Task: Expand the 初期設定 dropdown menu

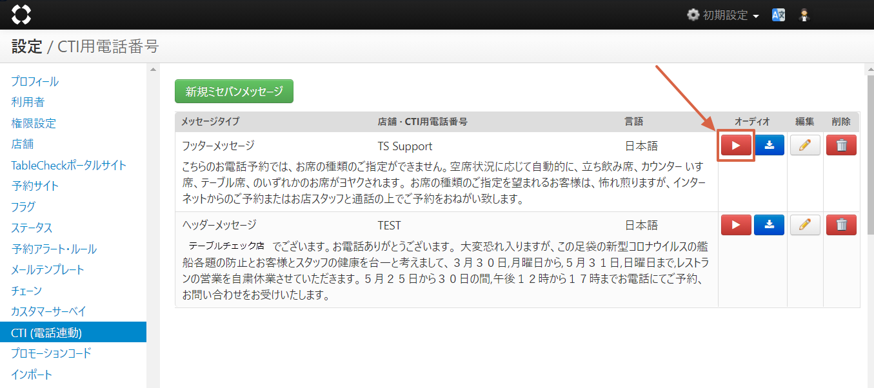Action: click(x=722, y=15)
